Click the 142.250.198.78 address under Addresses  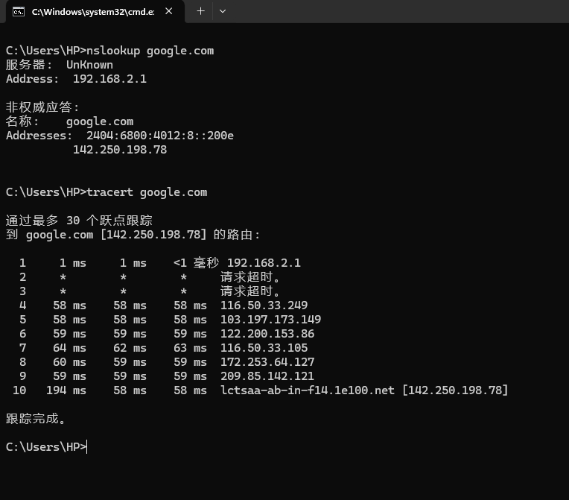coord(119,150)
